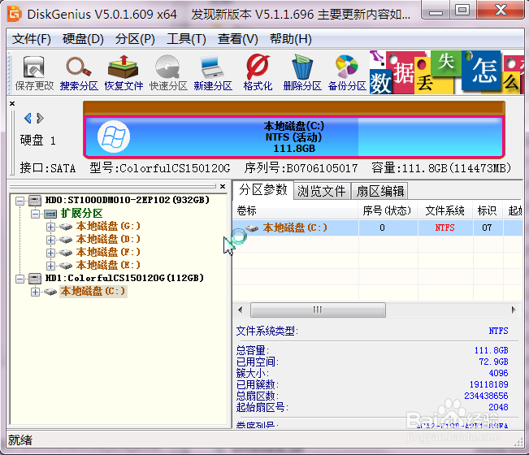Click HD1 hard disk icon in tree

coord(35,279)
